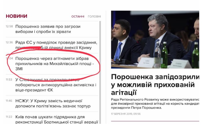Open headline about Порошенко заявив про загрози виборам

(48, 29)
